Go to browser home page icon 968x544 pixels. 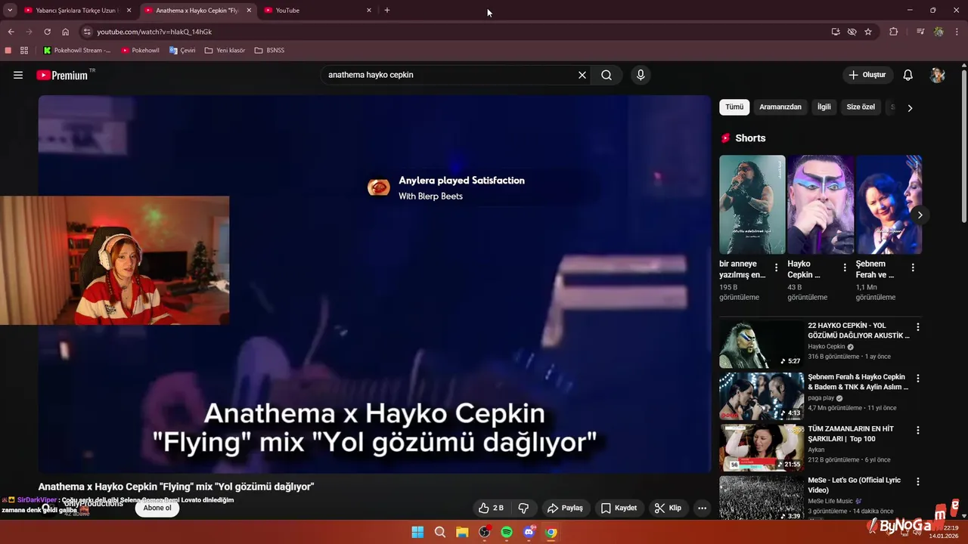click(65, 32)
